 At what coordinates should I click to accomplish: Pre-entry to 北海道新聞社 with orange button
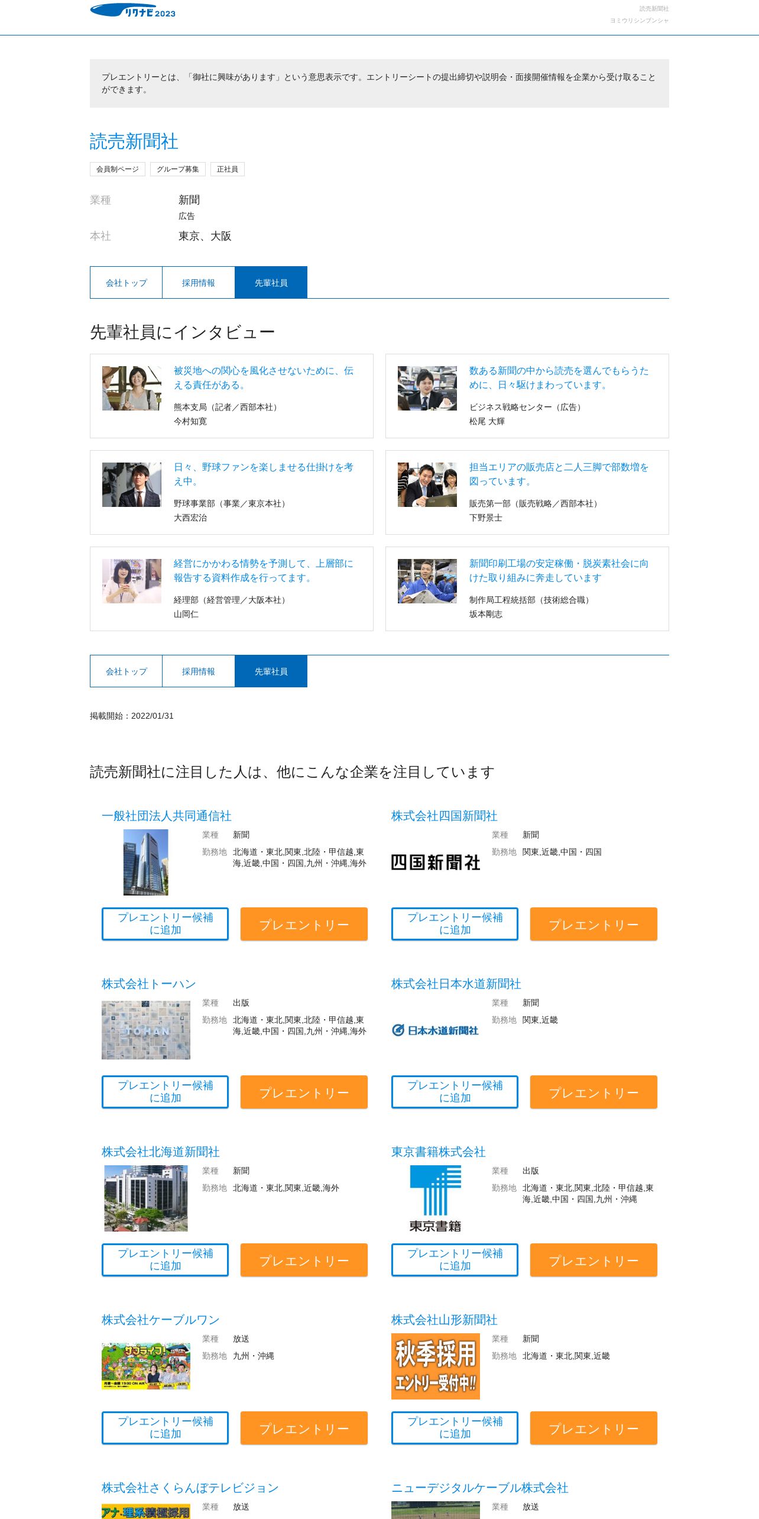click(304, 1260)
